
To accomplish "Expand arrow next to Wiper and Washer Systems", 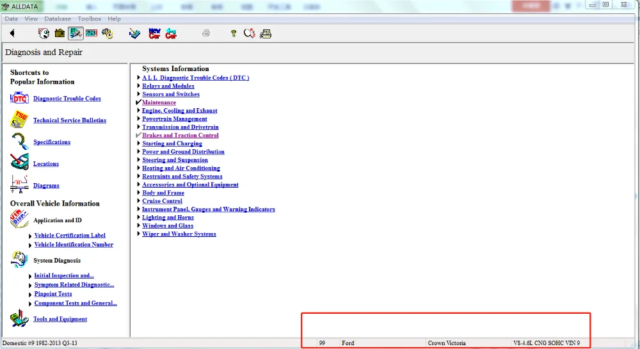I will [138, 234].
